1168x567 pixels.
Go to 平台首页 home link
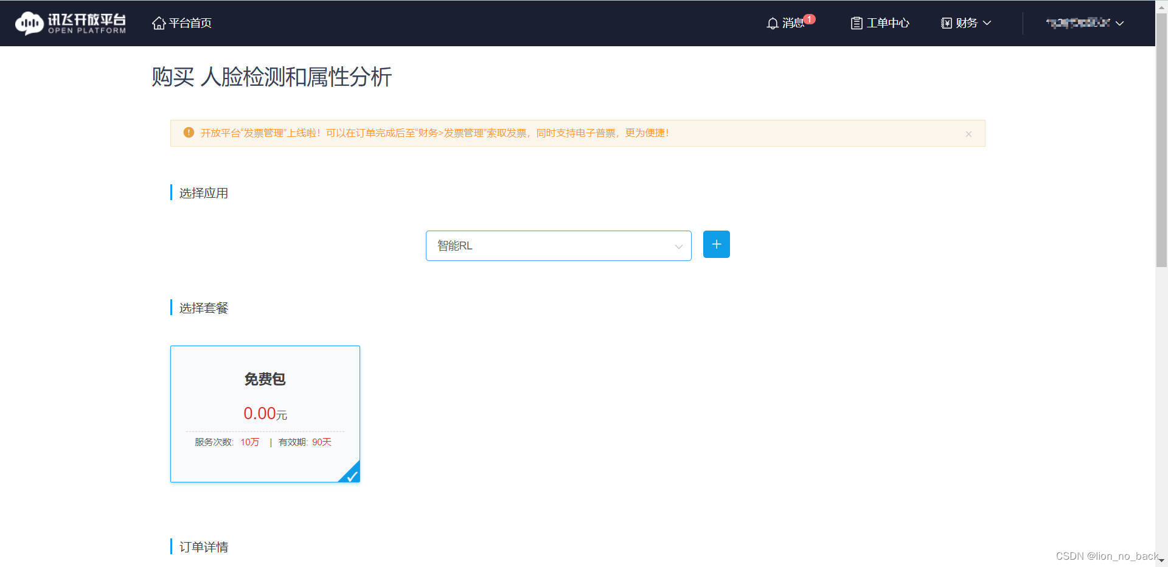coord(182,23)
